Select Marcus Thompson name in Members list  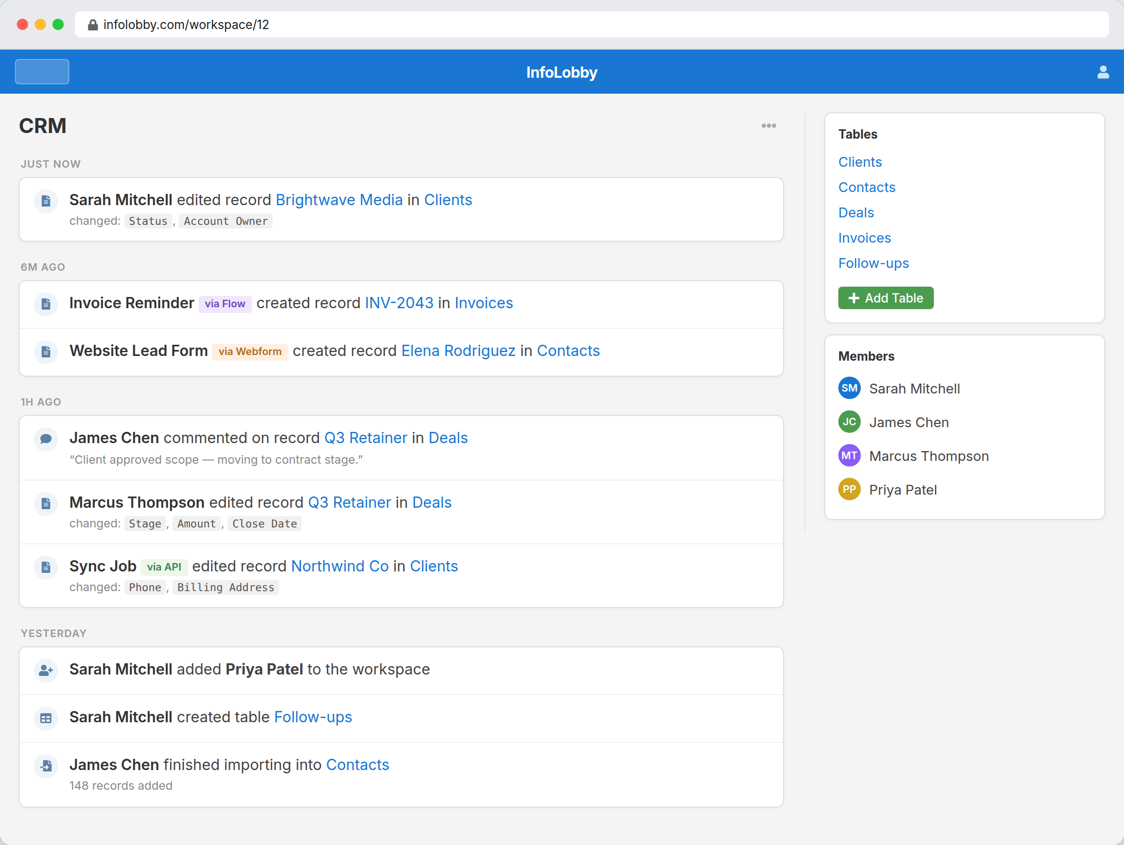pyautogui.click(x=928, y=456)
